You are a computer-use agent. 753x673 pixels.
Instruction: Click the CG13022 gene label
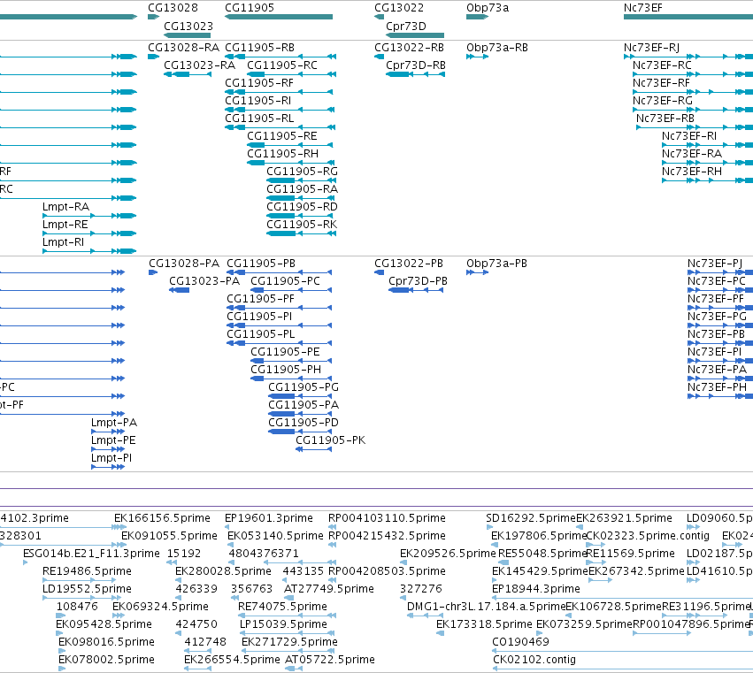399,8
